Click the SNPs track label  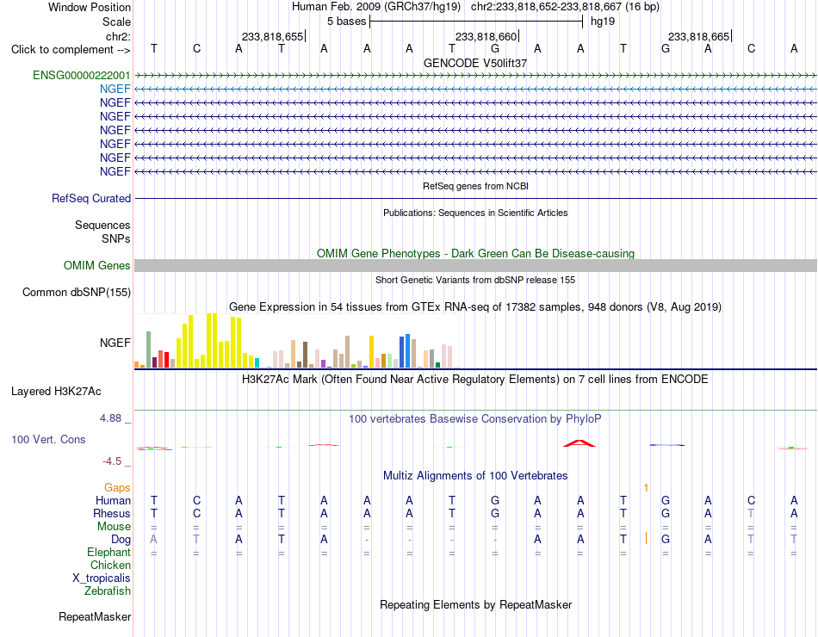click(116, 238)
